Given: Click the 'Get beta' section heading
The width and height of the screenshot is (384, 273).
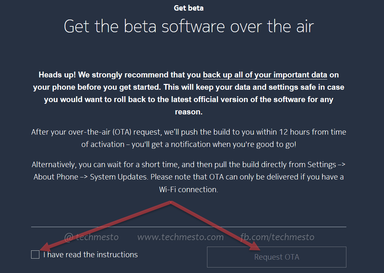Looking at the screenshot, I should 189,8.
